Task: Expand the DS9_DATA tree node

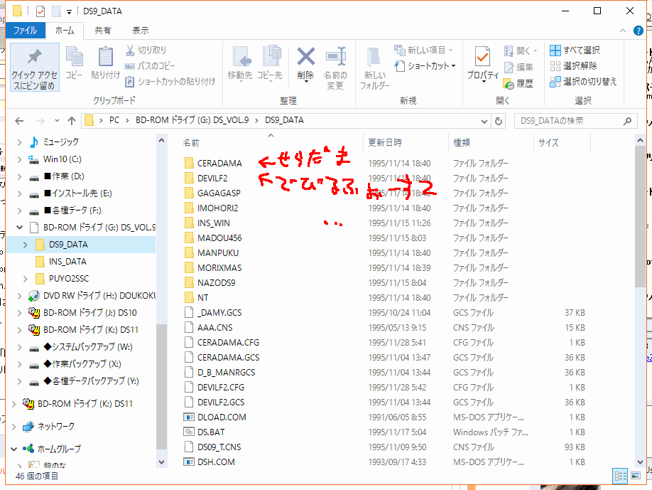Action: click(x=26, y=245)
